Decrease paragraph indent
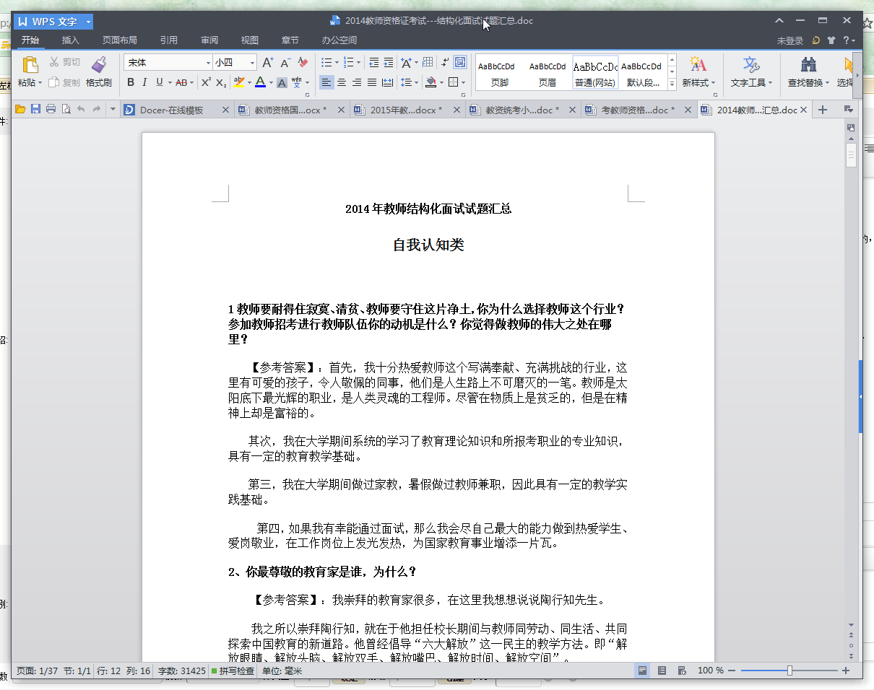The height and width of the screenshot is (690, 874). (x=373, y=63)
